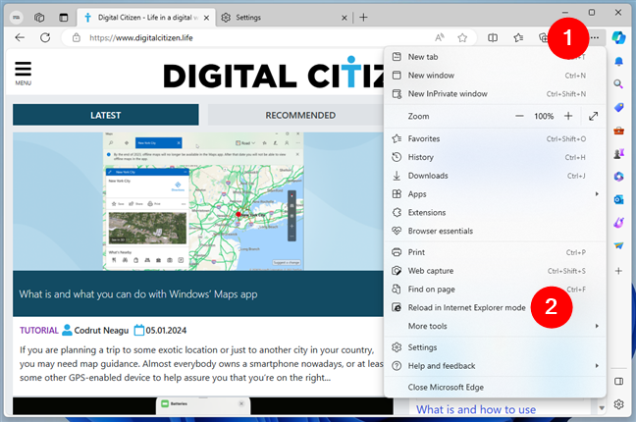
Task: Open the Split screen toolbar icon
Action: (x=493, y=37)
